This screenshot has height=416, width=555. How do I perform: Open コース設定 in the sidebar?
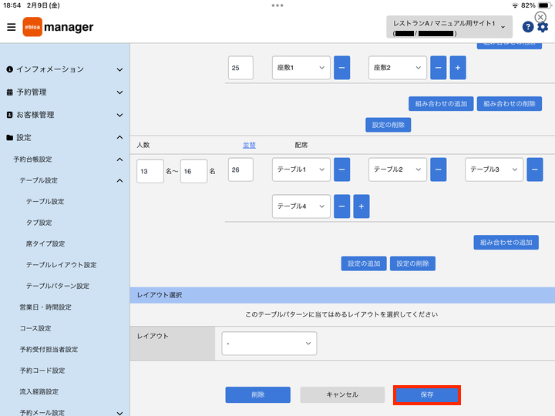pyautogui.click(x=35, y=328)
